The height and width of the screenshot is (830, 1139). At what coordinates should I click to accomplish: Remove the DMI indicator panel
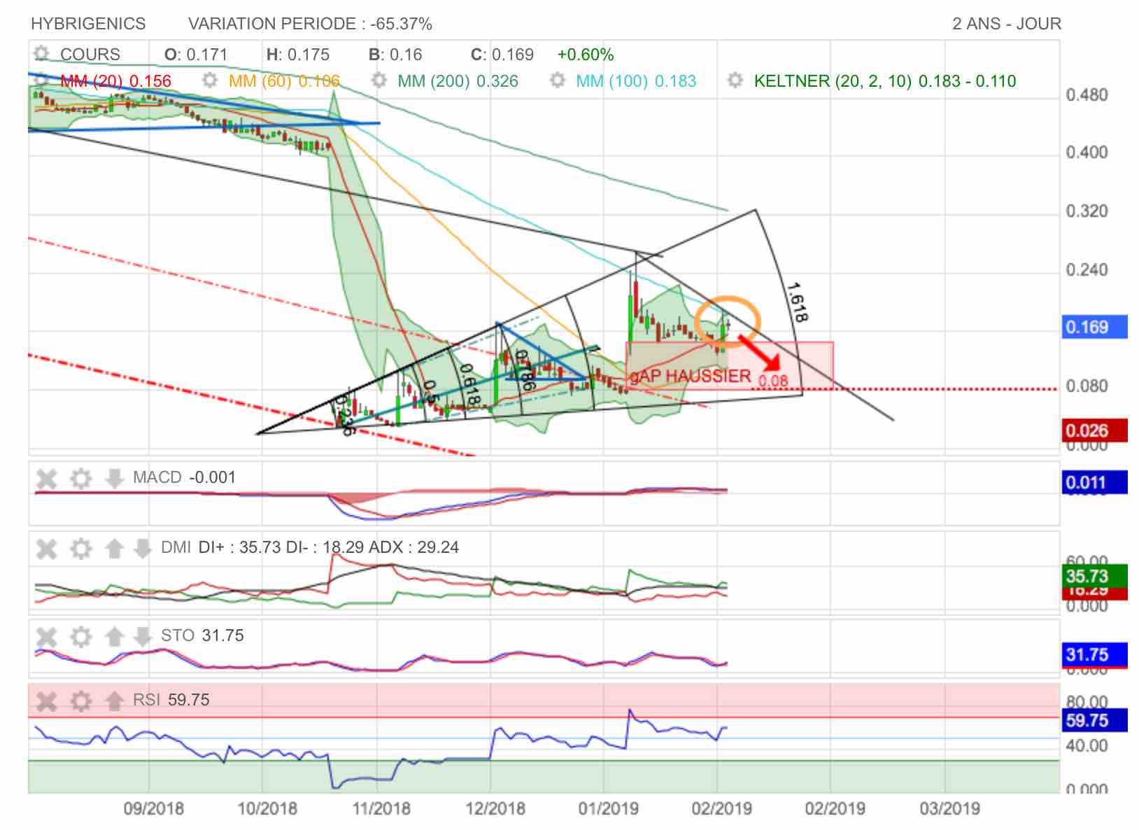[47, 549]
